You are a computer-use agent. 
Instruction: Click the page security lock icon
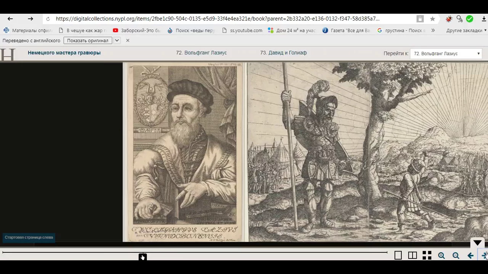420,19
